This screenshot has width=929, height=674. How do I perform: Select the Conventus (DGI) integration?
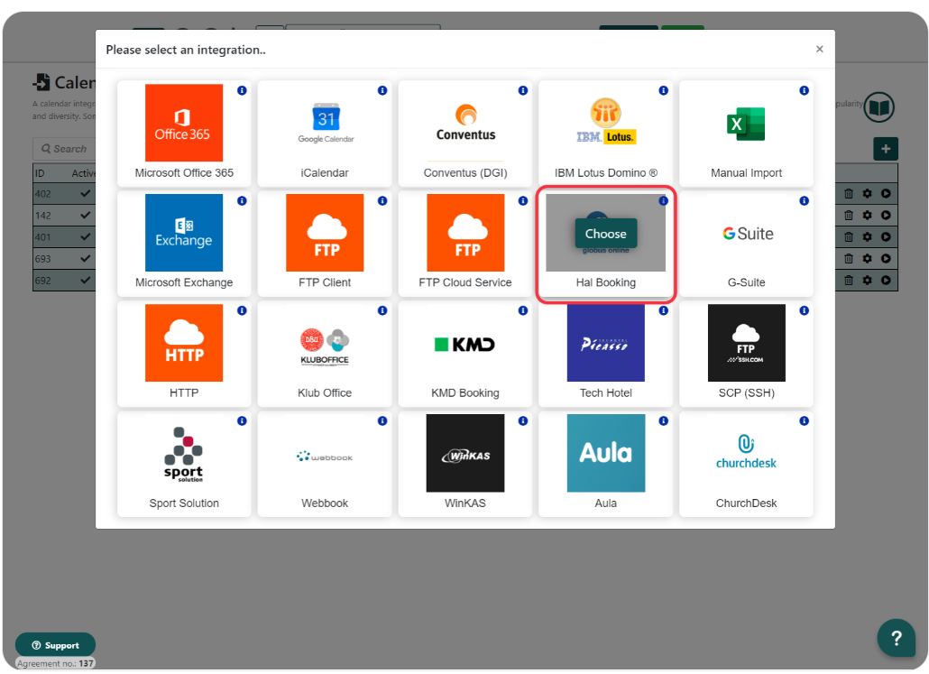pos(465,134)
